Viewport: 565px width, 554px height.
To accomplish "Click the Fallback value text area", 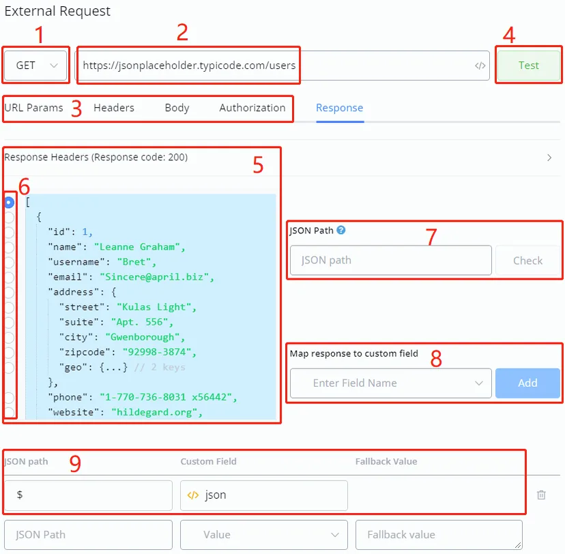I will tap(439, 535).
